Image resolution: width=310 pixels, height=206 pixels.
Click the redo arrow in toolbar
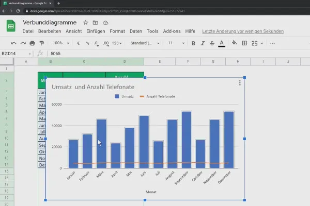click(22, 43)
